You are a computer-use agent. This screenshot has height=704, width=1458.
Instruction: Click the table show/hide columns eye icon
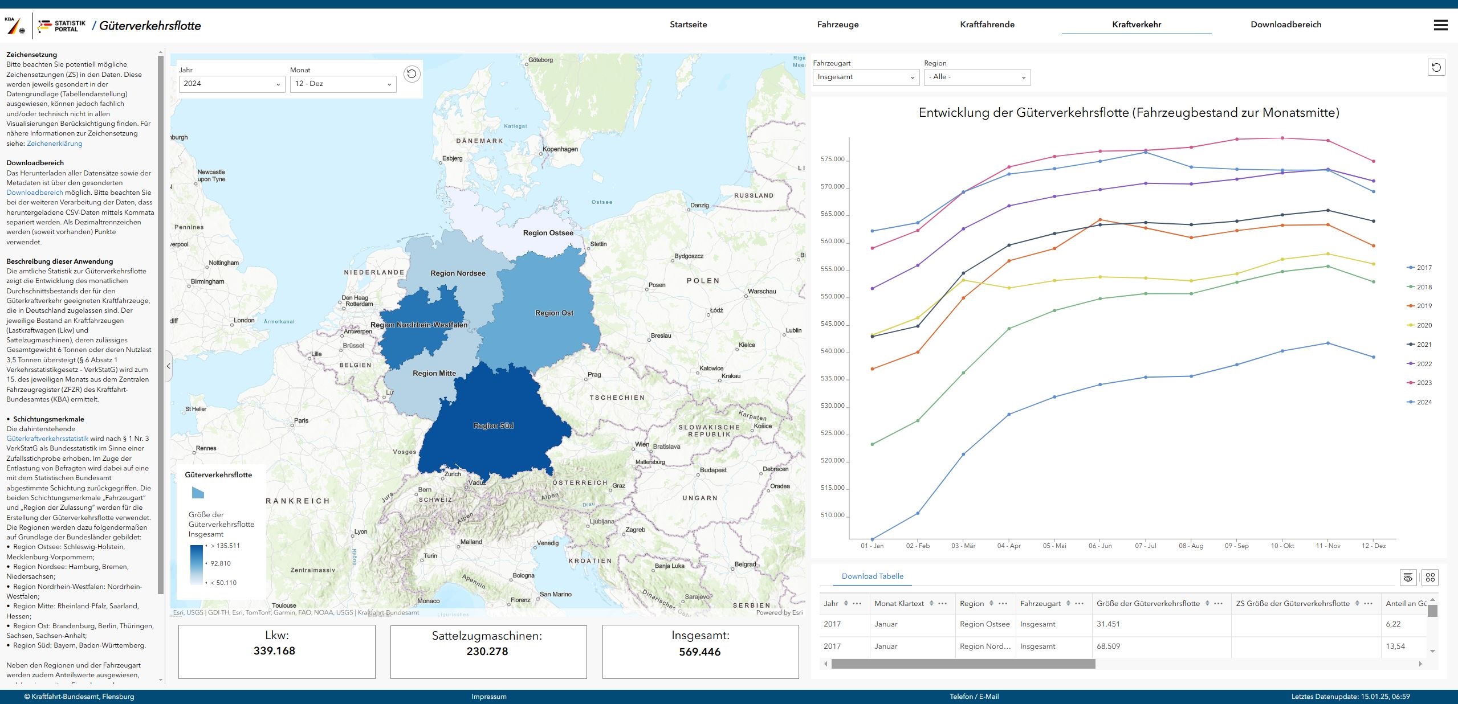(1408, 578)
